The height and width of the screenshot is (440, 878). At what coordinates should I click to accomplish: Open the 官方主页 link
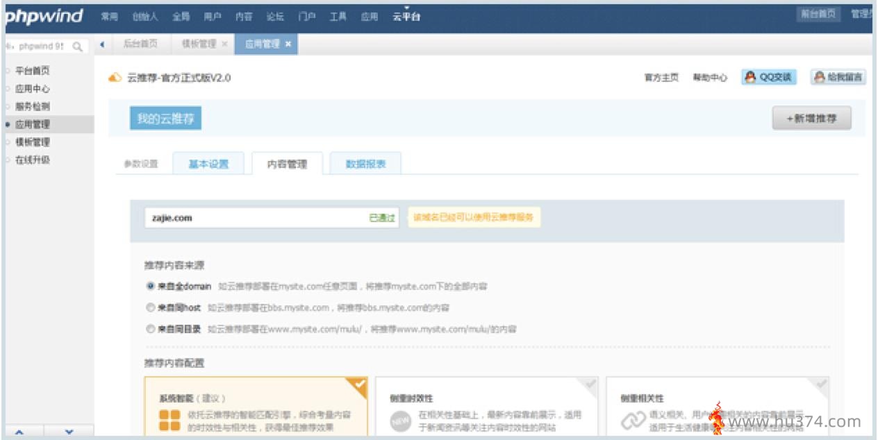[661, 78]
